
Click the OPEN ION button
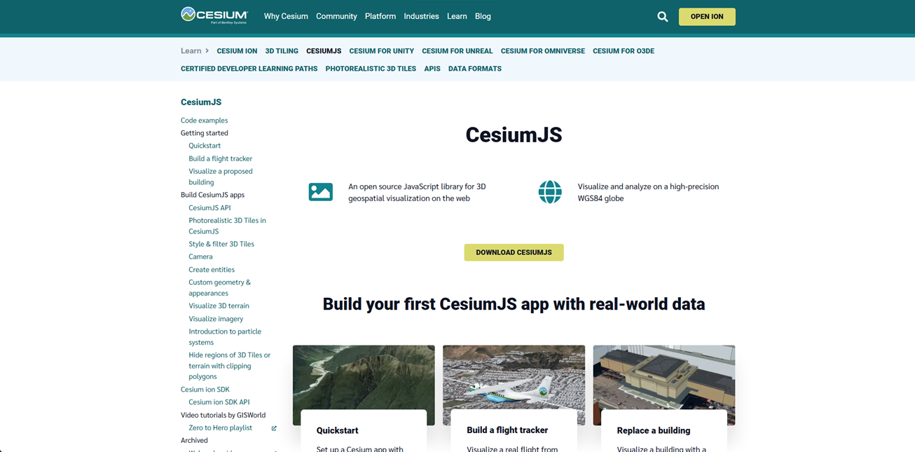pyautogui.click(x=707, y=17)
